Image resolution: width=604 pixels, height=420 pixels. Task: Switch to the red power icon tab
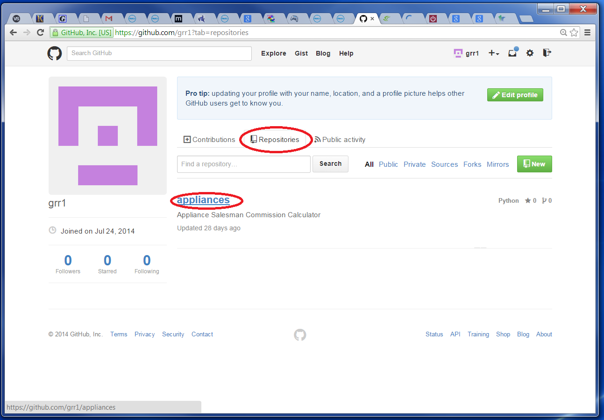(x=433, y=19)
